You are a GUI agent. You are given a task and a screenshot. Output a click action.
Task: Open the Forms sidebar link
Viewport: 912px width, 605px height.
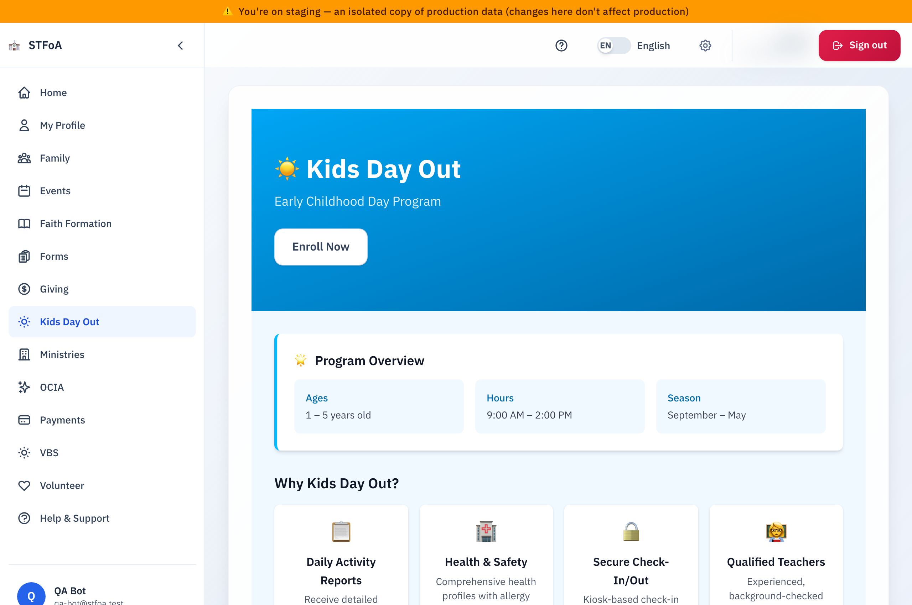102,257
